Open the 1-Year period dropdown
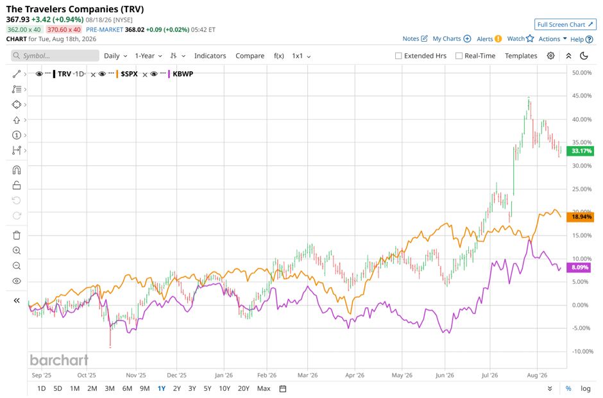The width and height of the screenshot is (603, 398). [148, 56]
